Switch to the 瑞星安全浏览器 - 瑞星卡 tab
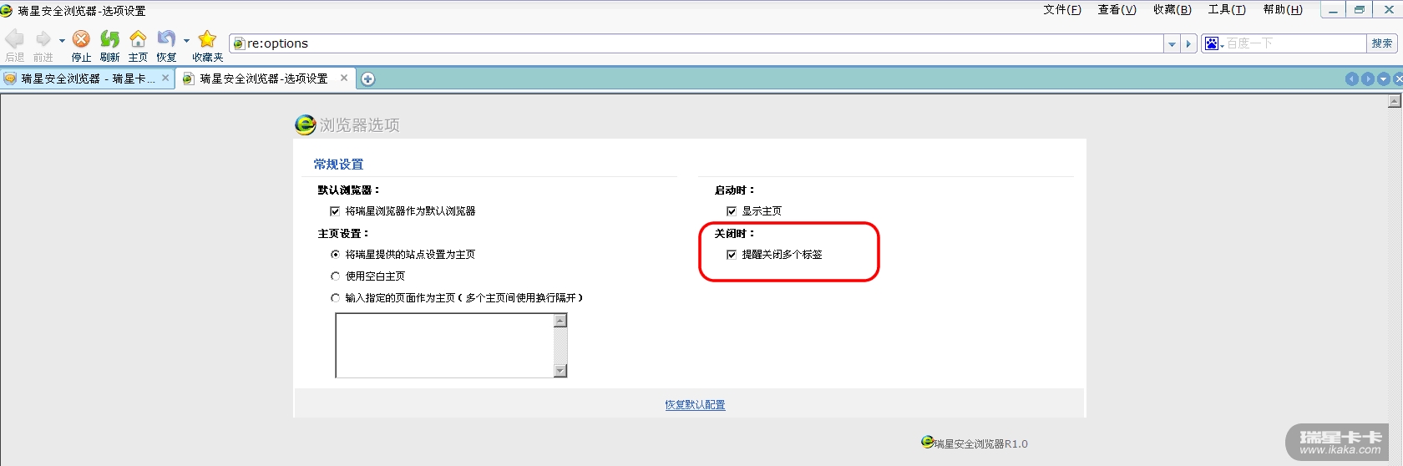 (x=88, y=79)
